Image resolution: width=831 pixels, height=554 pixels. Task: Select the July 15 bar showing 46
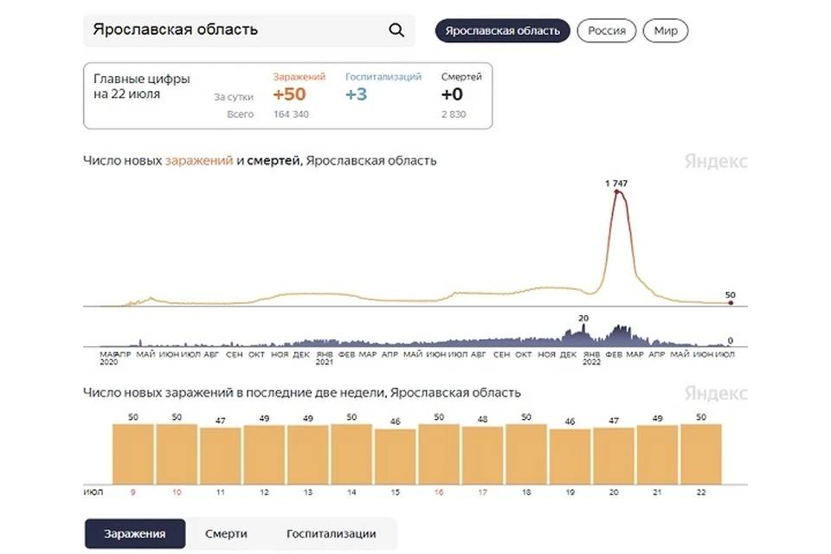(395, 456)
